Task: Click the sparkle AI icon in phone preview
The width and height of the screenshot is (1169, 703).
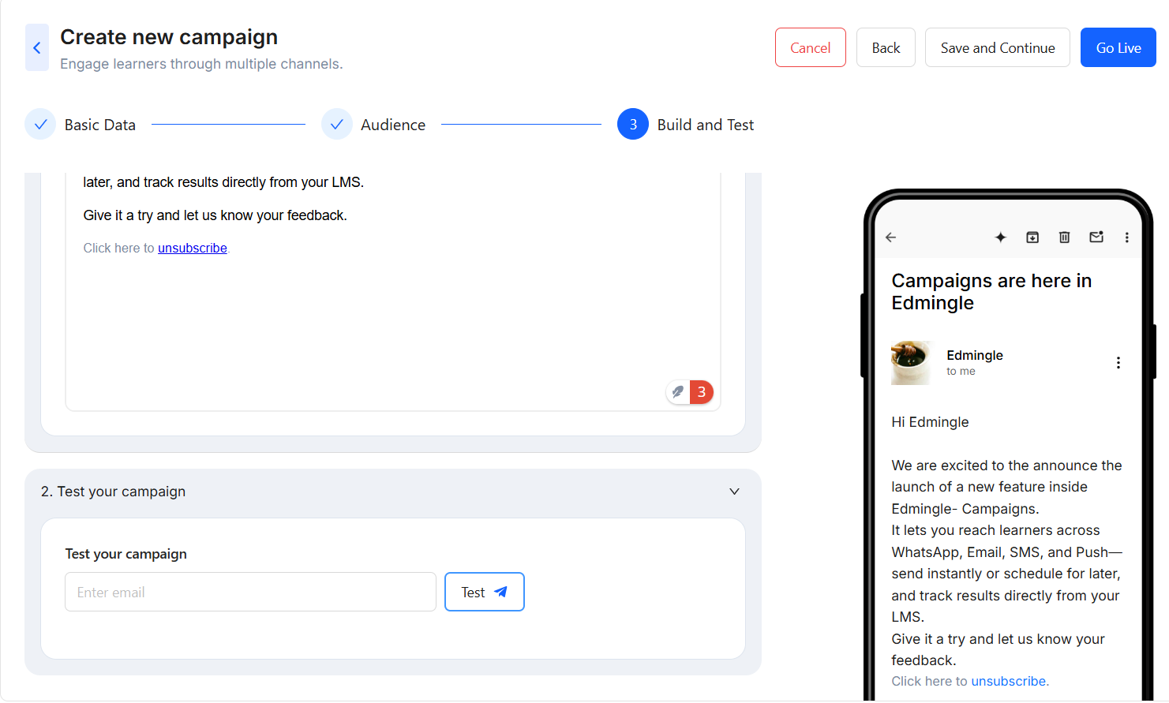Action: [x=1000, y=237]
